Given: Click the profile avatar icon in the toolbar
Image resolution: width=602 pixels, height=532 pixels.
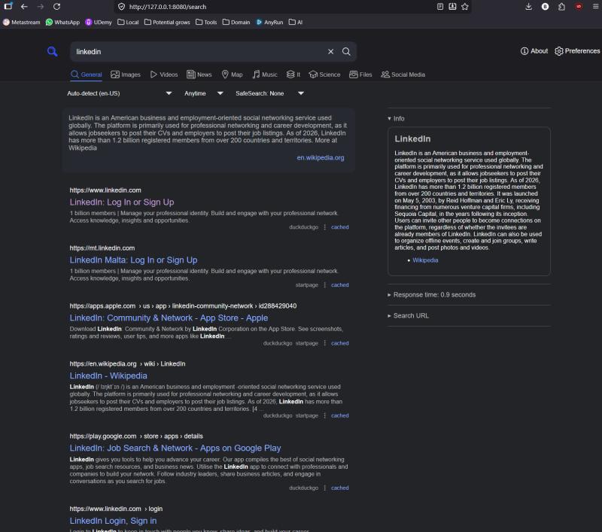Looking at the screenshot, I should pyautogui.click(x=545, y=7).
